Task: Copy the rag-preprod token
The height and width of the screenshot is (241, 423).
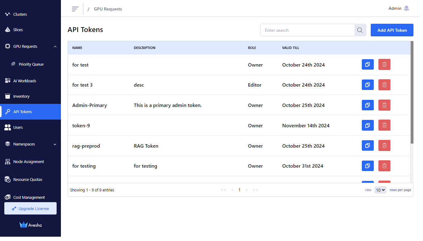Action: 368,145
